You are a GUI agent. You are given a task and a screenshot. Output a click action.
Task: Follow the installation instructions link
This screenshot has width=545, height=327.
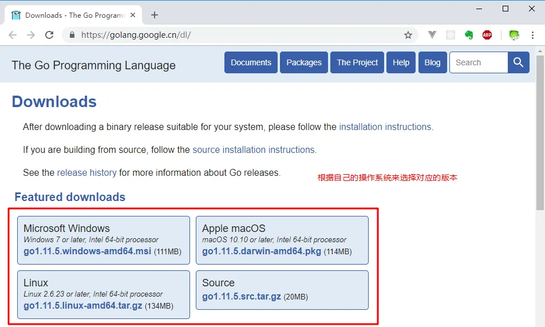click(386, 127)
